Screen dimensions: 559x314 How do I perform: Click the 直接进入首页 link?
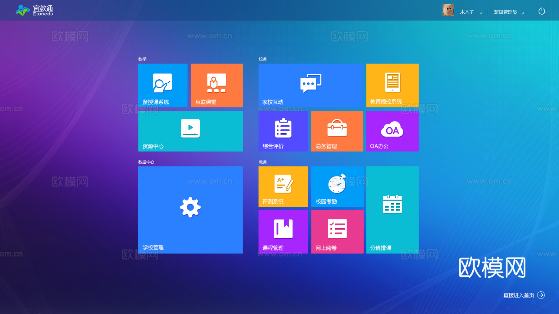(519, 295)
